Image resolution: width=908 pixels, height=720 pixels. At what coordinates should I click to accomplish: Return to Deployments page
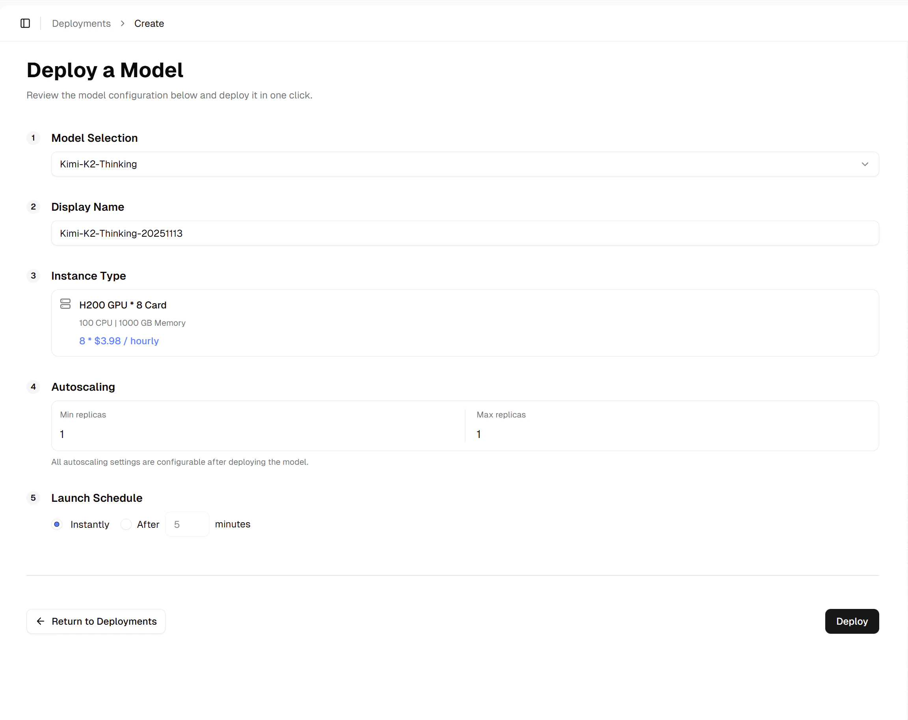coord(96,622)
